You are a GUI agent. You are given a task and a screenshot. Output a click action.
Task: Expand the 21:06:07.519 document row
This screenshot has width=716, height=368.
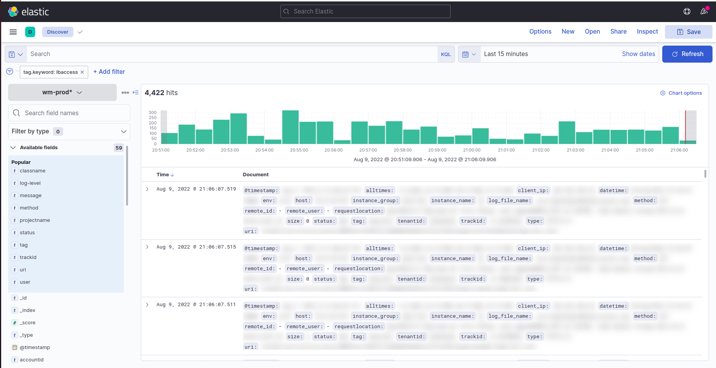(147, 189)
